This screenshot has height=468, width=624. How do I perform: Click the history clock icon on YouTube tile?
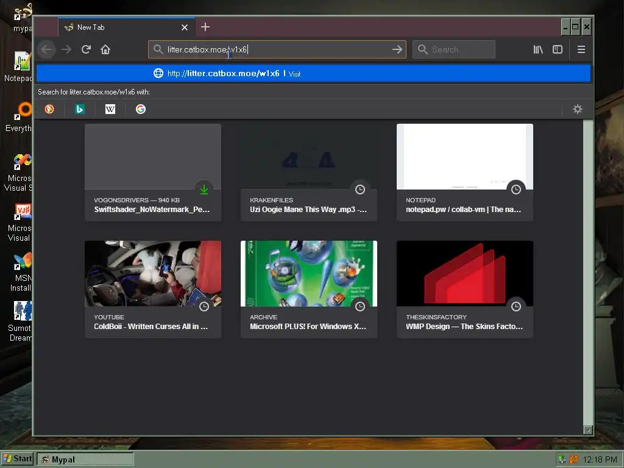[x=204, y=307]
